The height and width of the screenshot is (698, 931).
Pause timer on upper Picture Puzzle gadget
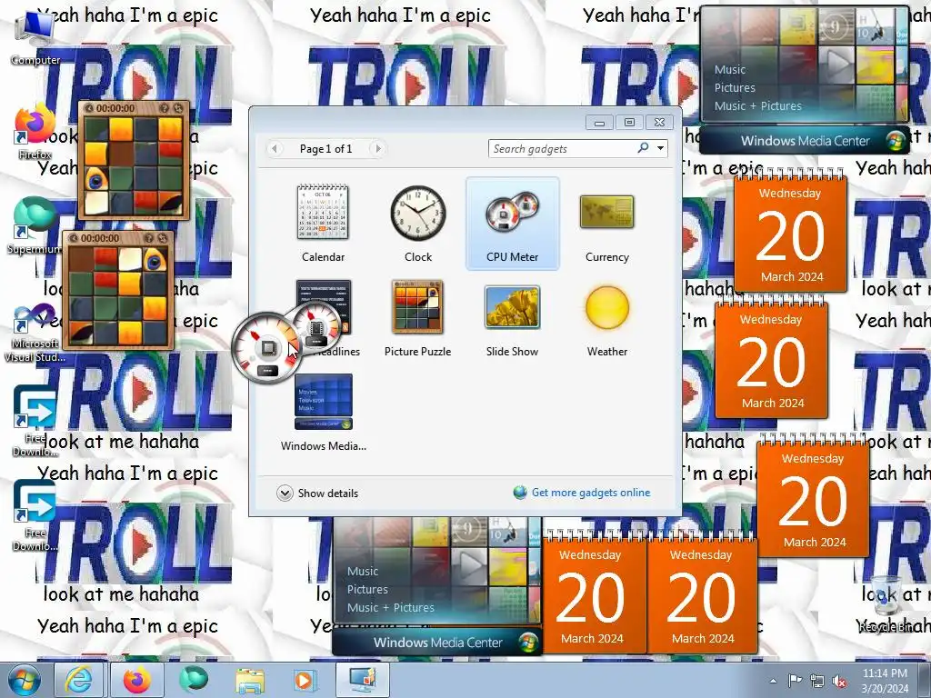tap(89, 108)
